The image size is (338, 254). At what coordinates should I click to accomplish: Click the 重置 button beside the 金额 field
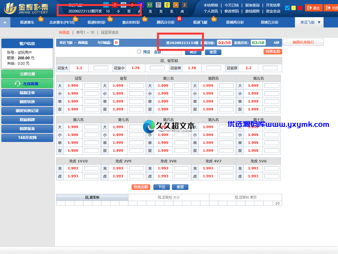click(213, 52)
